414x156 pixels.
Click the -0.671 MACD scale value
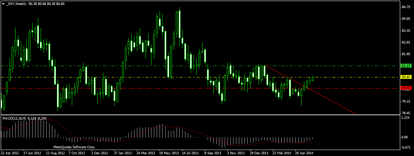406,148
